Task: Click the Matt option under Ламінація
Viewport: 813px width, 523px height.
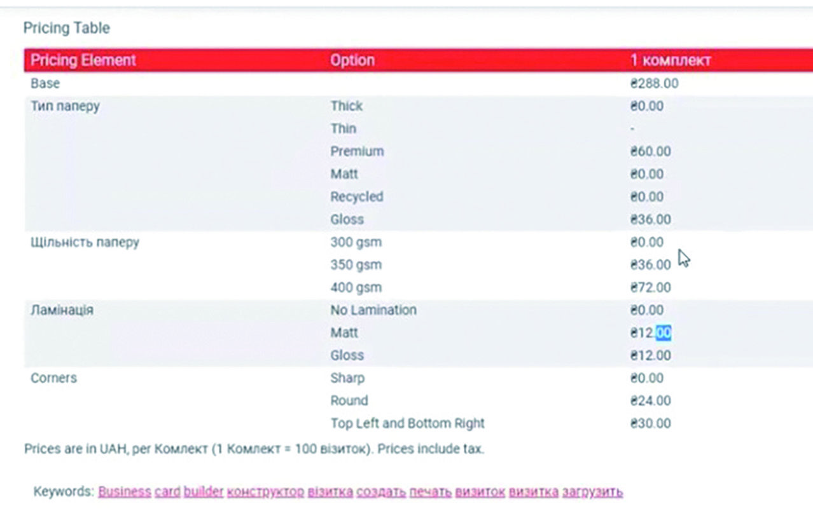Action: (344, 332)
